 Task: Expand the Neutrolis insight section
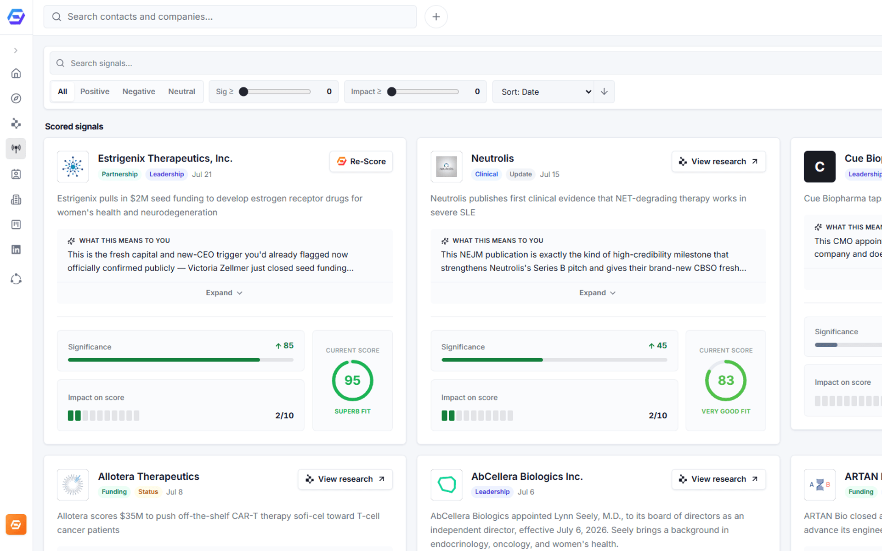coord(598,293)
